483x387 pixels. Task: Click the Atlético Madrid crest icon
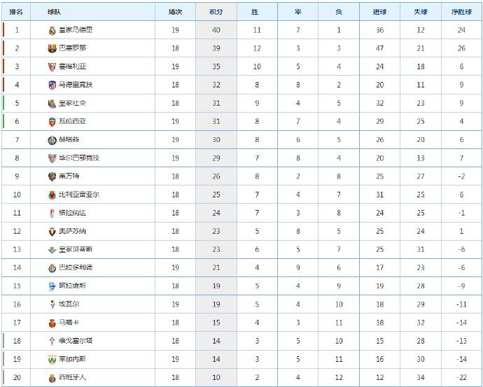[x=52, y=85]
